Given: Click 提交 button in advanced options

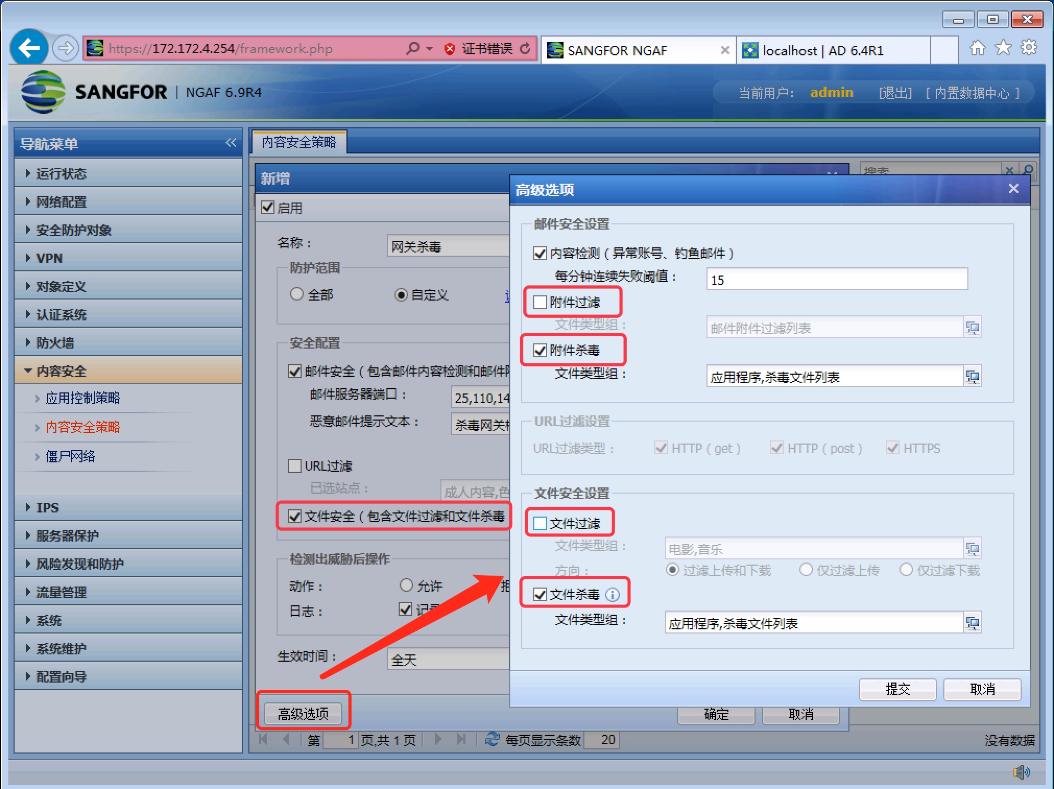Looking at the screenshot, I should click(x=897, y=689).
